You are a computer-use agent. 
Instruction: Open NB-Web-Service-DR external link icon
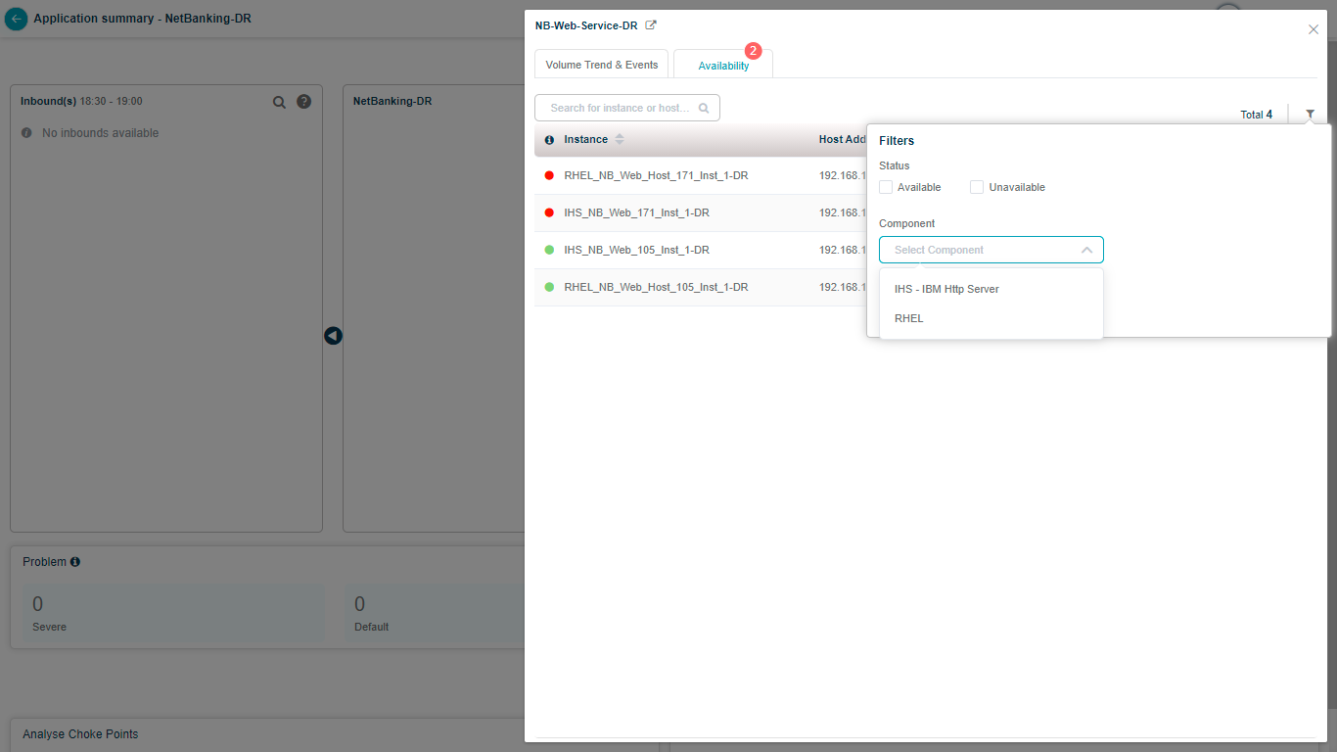pos(651,25)
